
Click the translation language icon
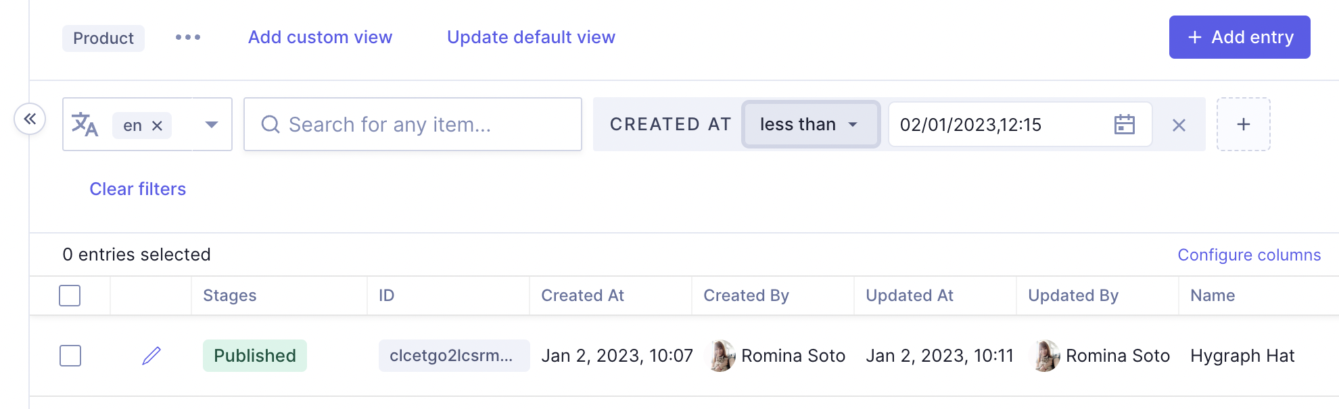[x=85, y=125]
